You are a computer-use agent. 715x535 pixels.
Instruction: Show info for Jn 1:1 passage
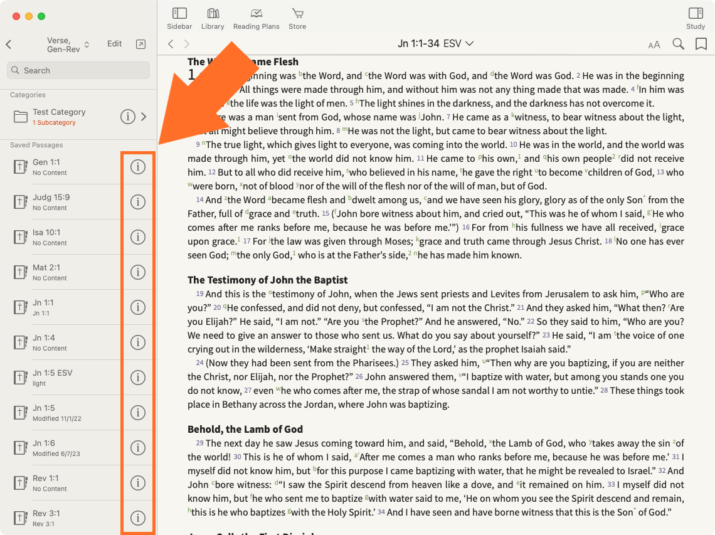[x=138, y=307]
